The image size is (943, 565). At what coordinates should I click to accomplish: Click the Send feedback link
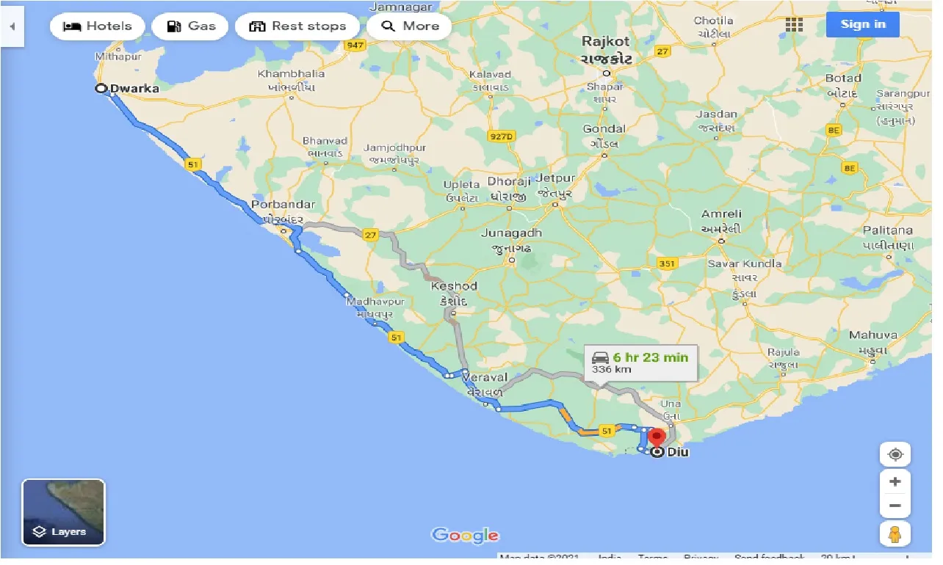(770, 558)
